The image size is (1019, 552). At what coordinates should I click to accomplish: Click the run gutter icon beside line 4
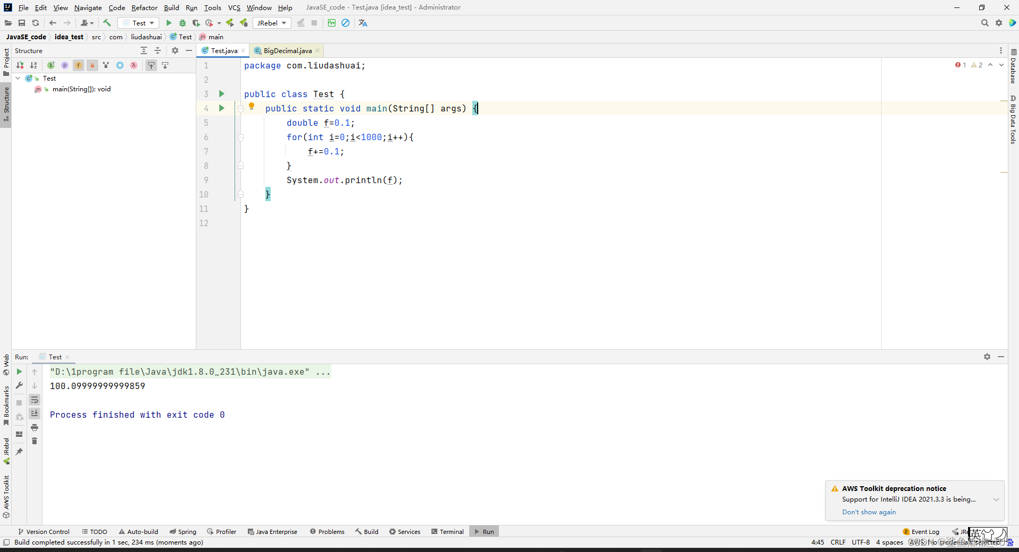tap(222, 108)
